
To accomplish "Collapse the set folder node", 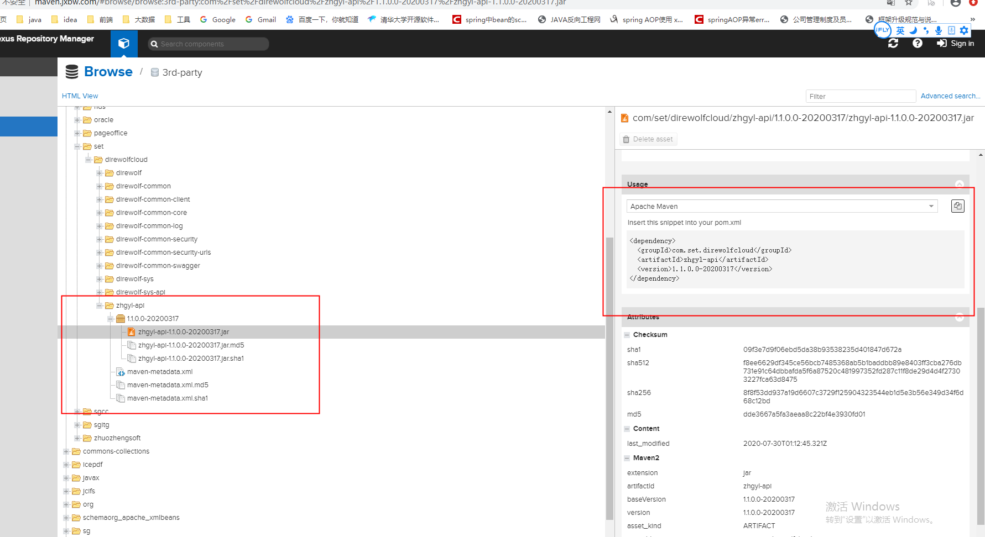I will click(x=78, y=146).
